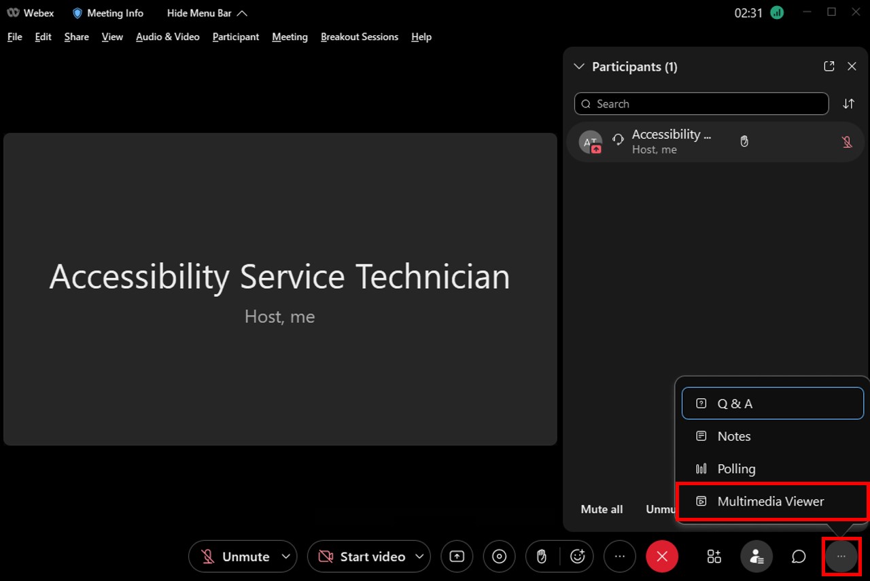870x581 pixels.
Task: Click the Share content icon in toolbar
Action: pos(457,557)
